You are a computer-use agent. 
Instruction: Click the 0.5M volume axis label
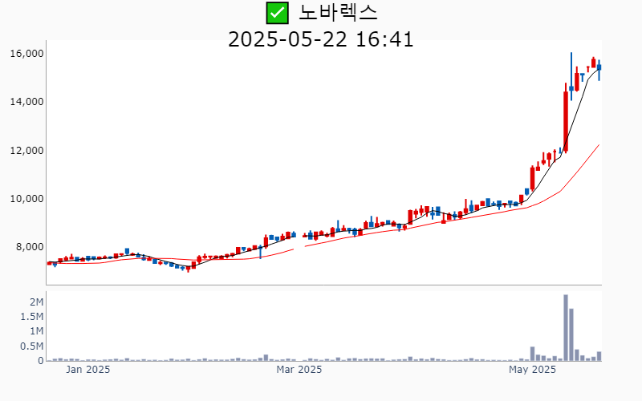click(32, 346)
